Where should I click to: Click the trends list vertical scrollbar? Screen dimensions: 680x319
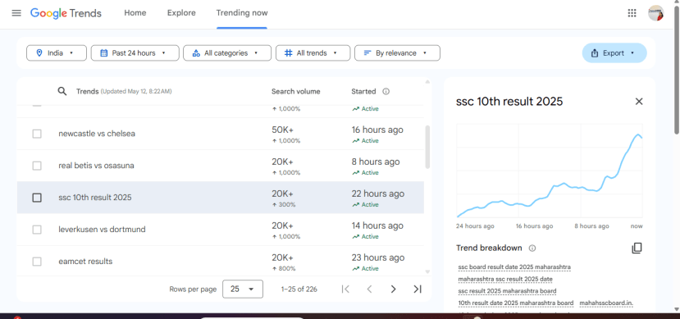pos(427,147)
